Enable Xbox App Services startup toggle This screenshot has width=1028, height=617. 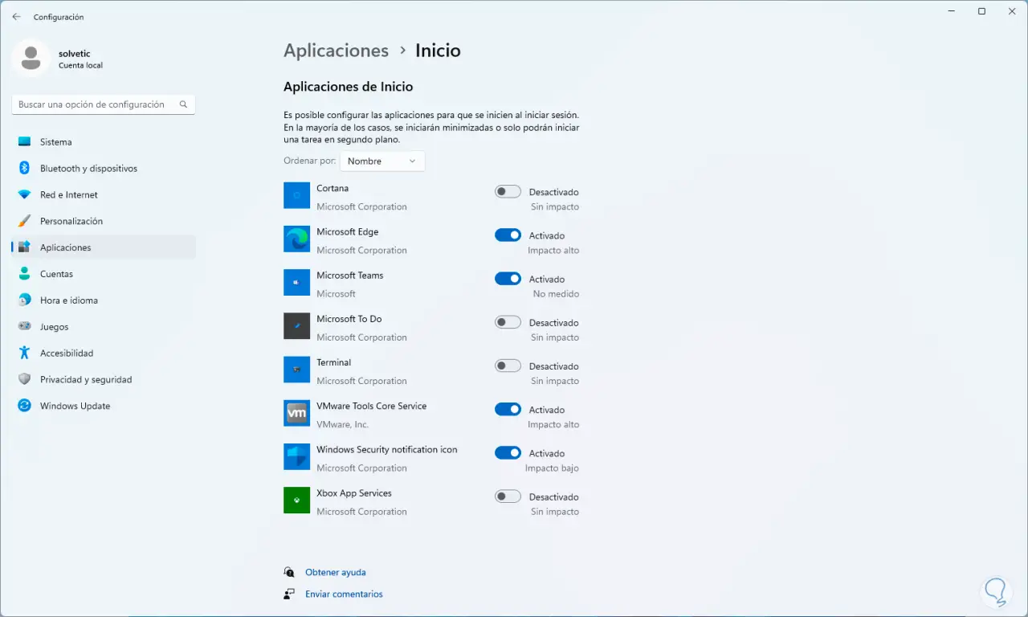coord(508,496)
